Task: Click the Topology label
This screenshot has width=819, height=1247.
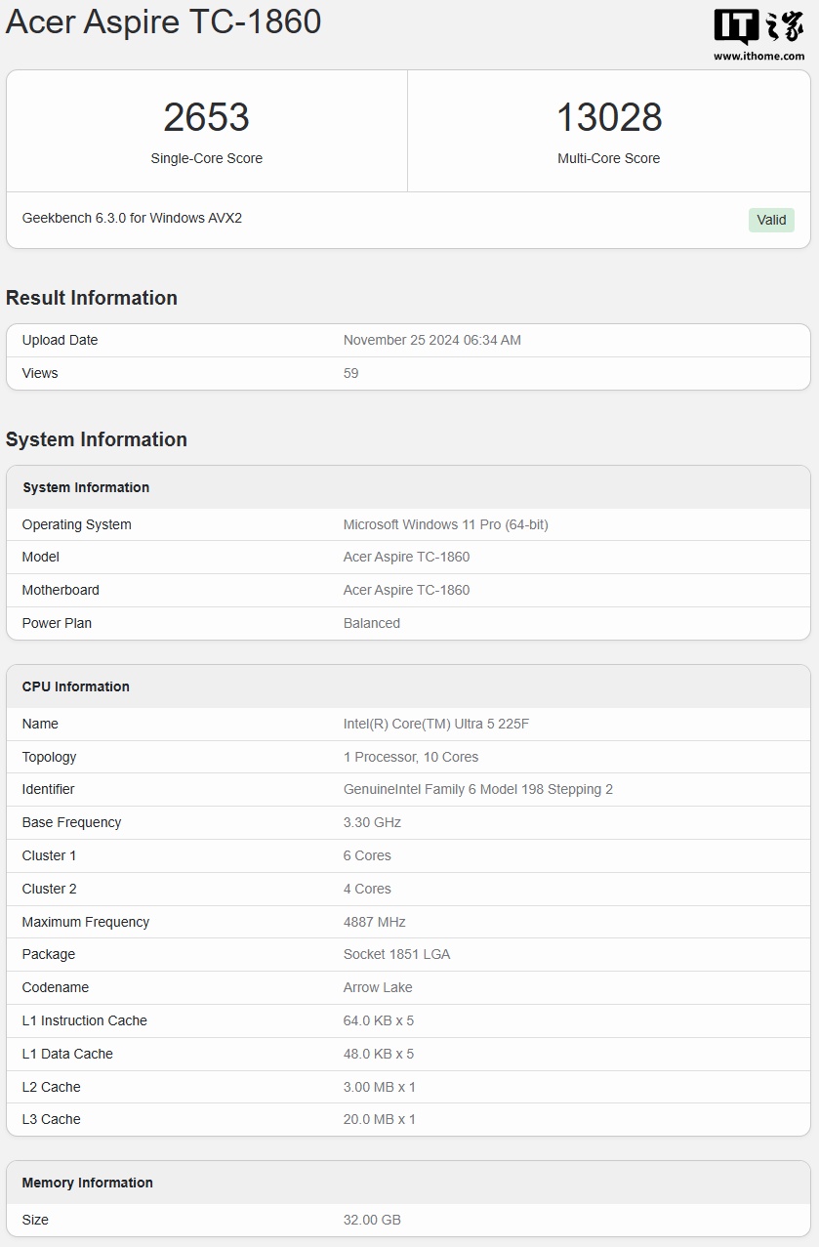Action: 49,757
